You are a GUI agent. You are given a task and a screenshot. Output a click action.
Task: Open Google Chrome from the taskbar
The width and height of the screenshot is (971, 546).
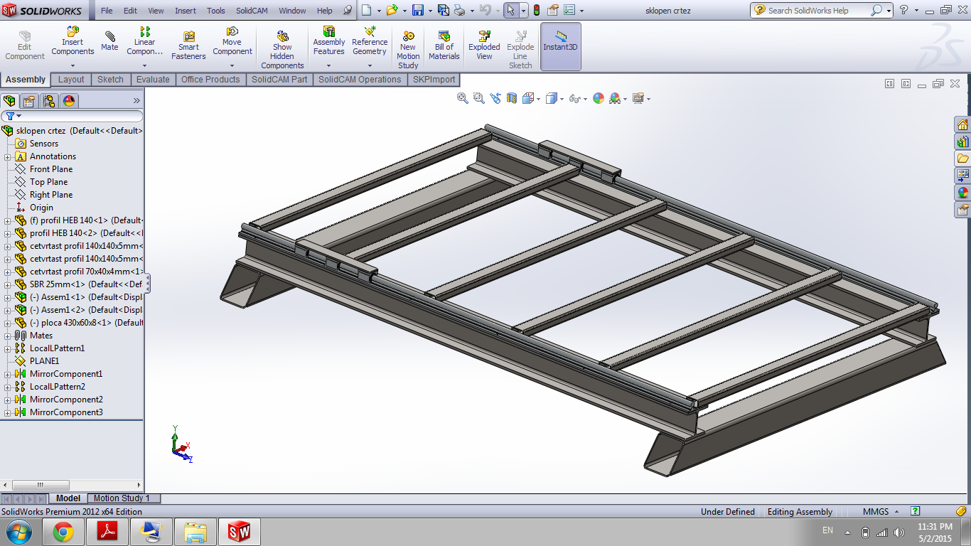[63, 532]
